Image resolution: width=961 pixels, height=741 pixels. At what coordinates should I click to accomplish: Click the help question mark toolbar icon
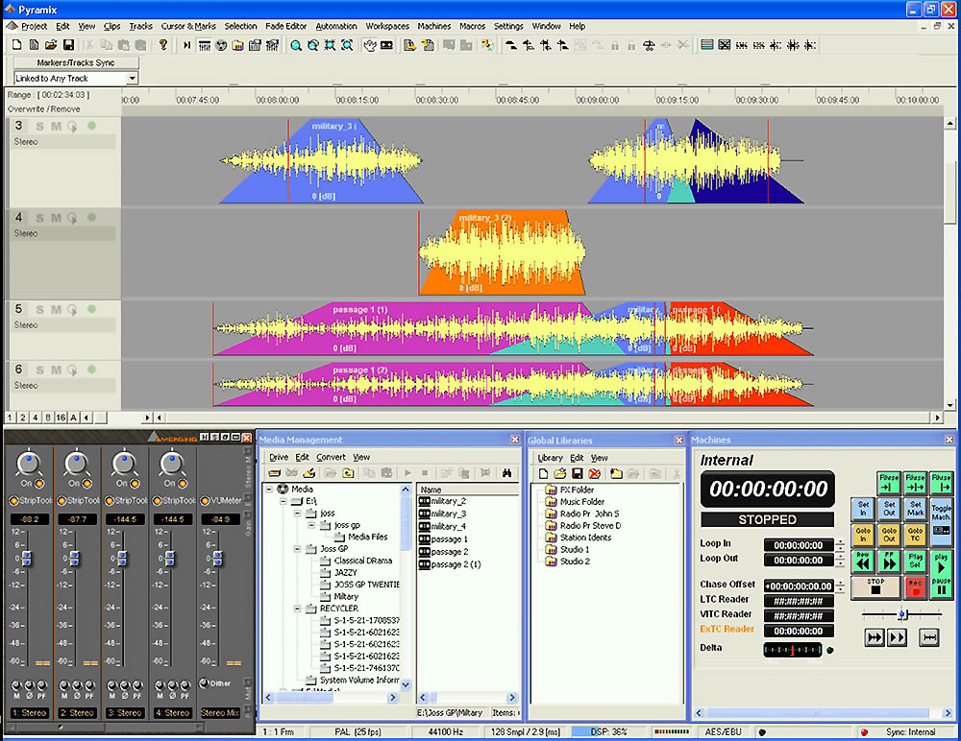163,45
